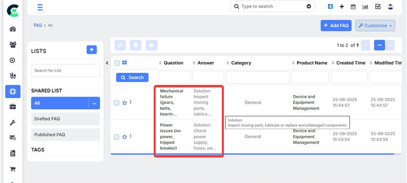Open the wrench tools sidebar icon
Screen dimensions: 407x183
point(13,123)
